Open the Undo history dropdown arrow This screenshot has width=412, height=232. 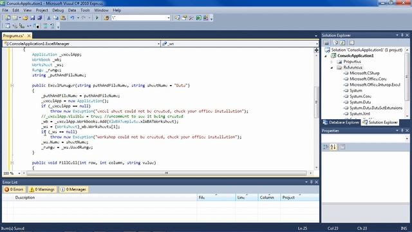78,18
